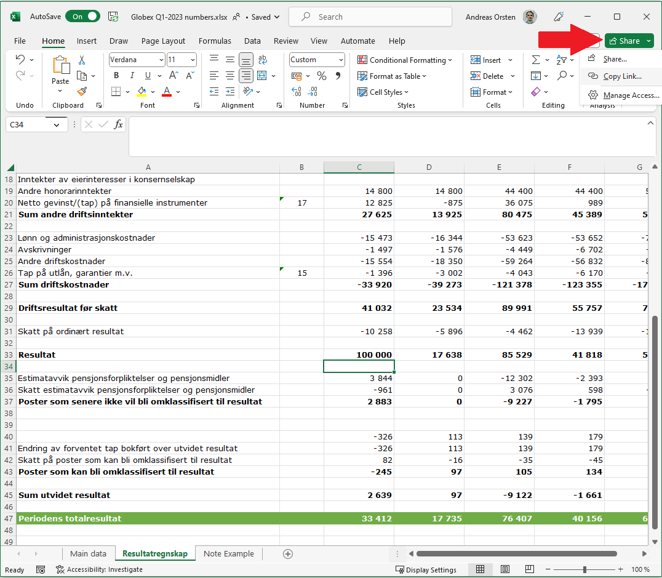The height and width of the screenshot is (578, 662).
Task: Click the Find & Select magnifier icon
Action: [x=562, y=76]
